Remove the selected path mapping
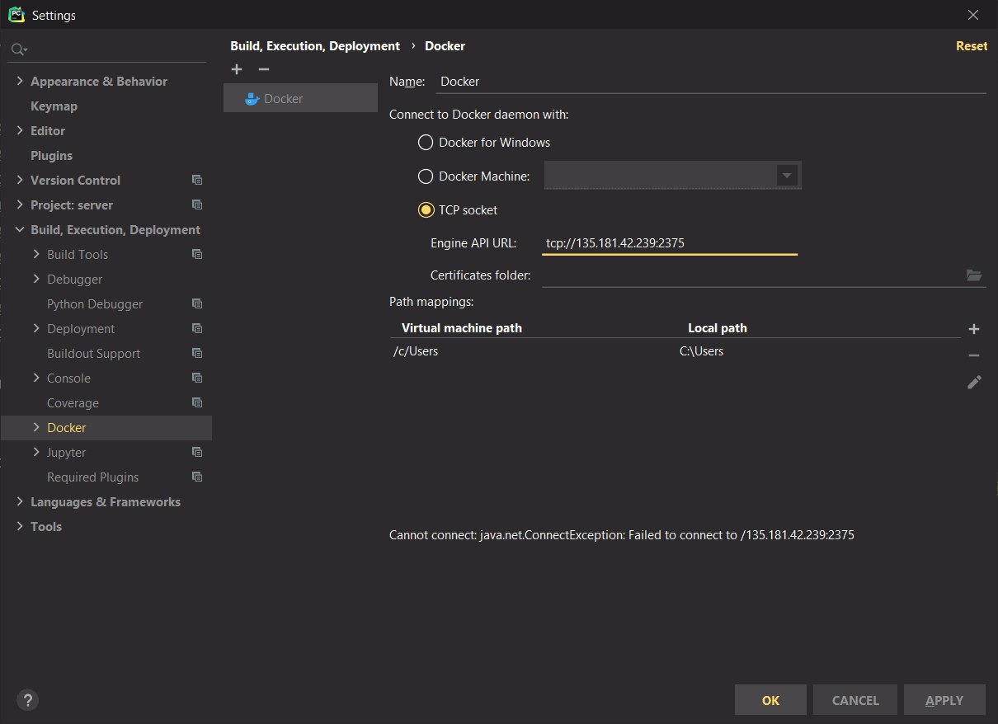The height and width of the screenshot is (724, 998). pos(974,355)
